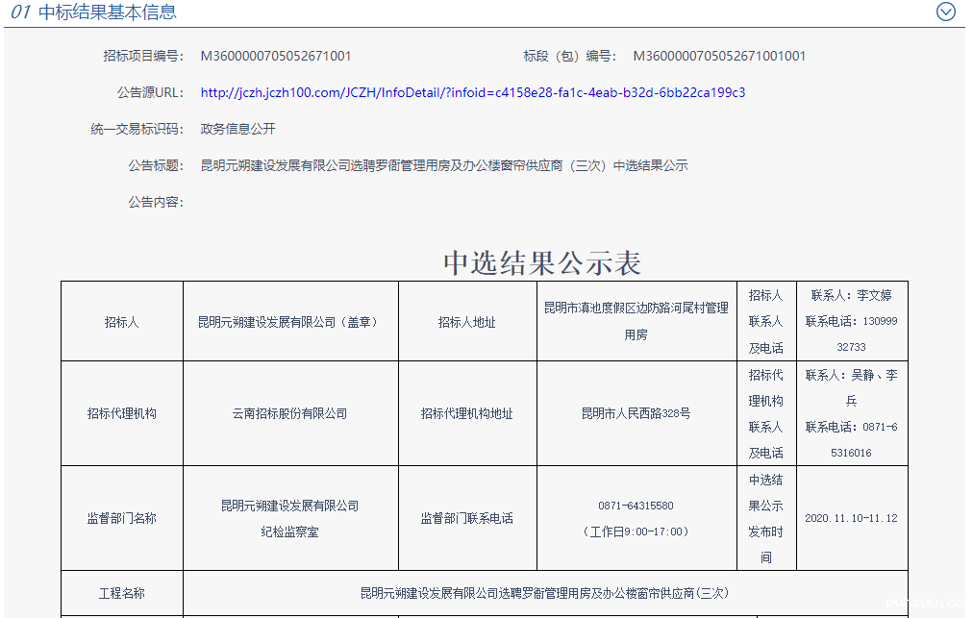Screen dimensions: 973x618
Task: Click contact 李文婷 in the top right cell
Action: tap(852, 295)
